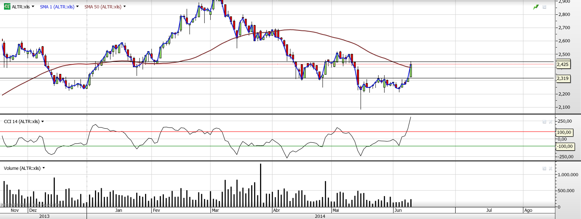The width and height of the screenshot is (581, 219).
Task: Open the CCI 14 indicator dropdown
Action: 42,121
